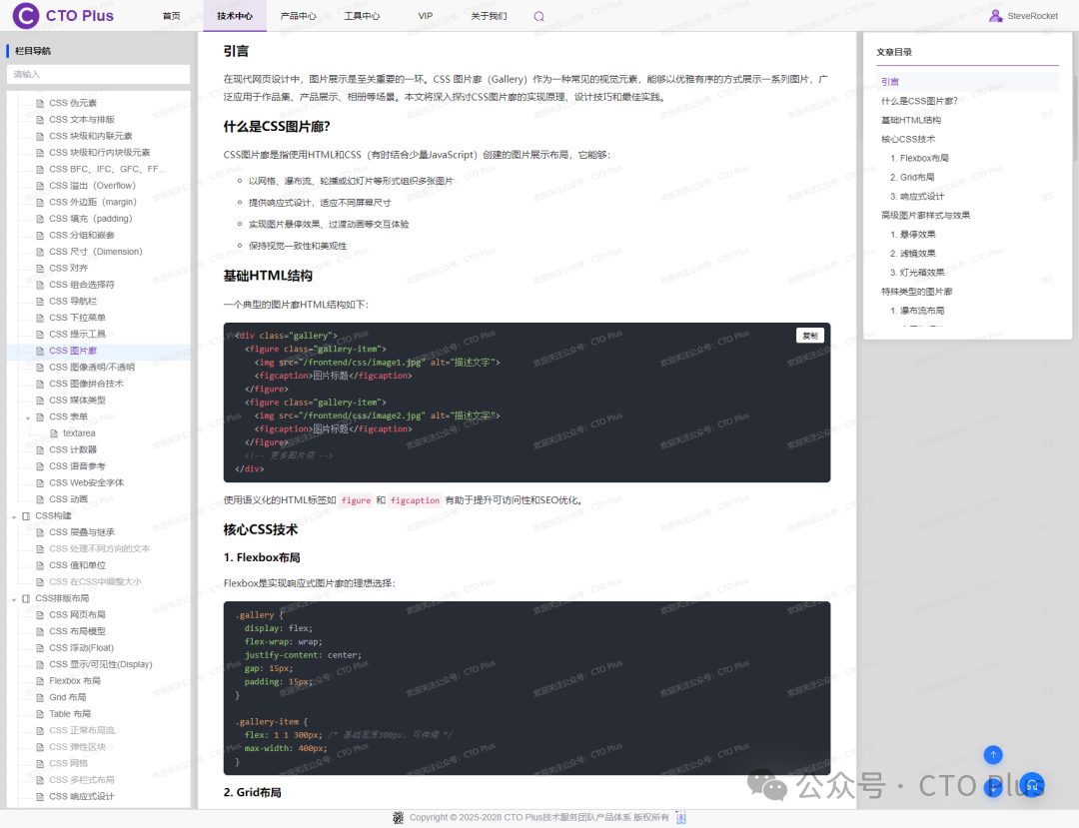The width and height of the screenshot is (1079, 828).
Task: Go to the 首页 navigation tab
Action: (172, 16)
